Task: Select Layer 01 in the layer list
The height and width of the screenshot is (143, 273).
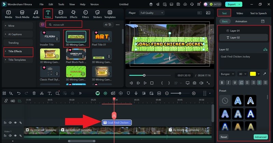Action: 243,31
